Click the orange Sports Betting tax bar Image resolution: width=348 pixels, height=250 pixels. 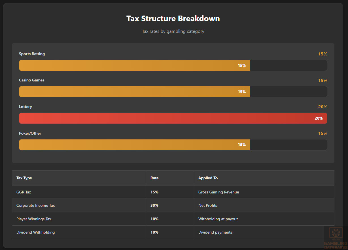135,65
